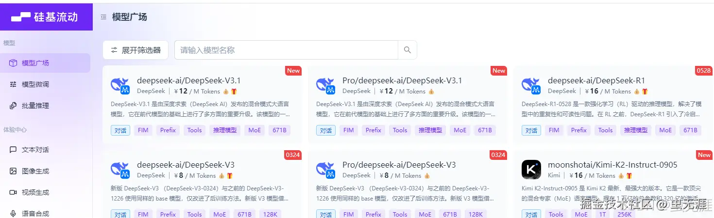Viewport: 714px width, 218px height.
Task: Click the 展开筛选器 filter button
Action: point(136,50)
